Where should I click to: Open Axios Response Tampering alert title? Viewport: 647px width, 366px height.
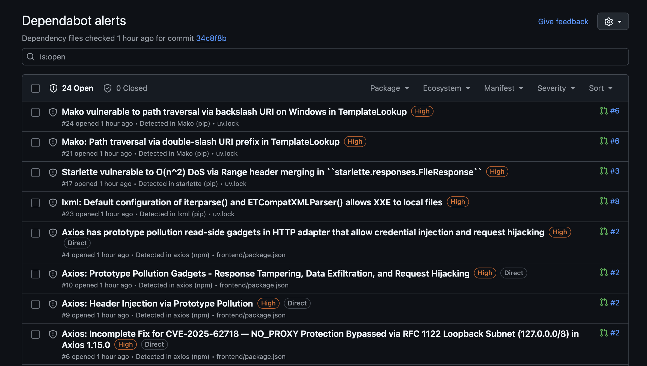click(266, 274)
